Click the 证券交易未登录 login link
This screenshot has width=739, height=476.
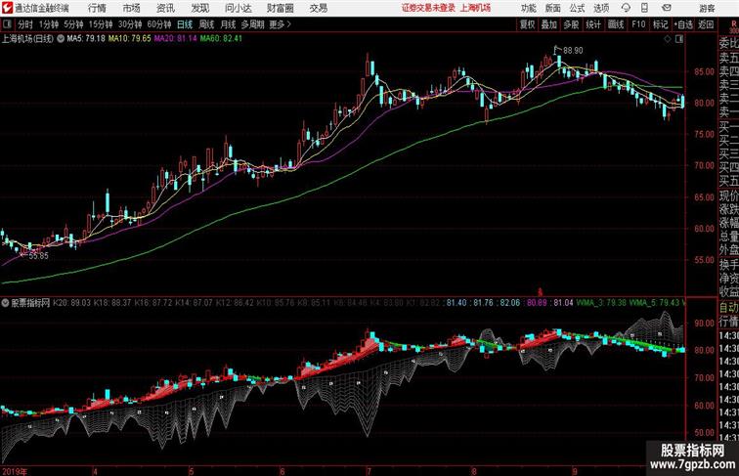pos(428,8)
